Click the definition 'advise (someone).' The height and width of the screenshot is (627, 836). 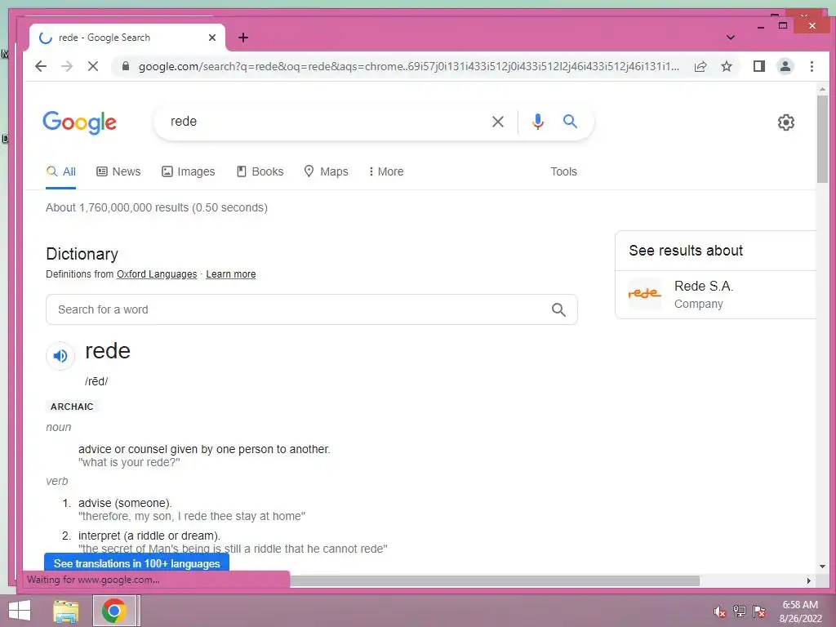[x=125, y=503]
